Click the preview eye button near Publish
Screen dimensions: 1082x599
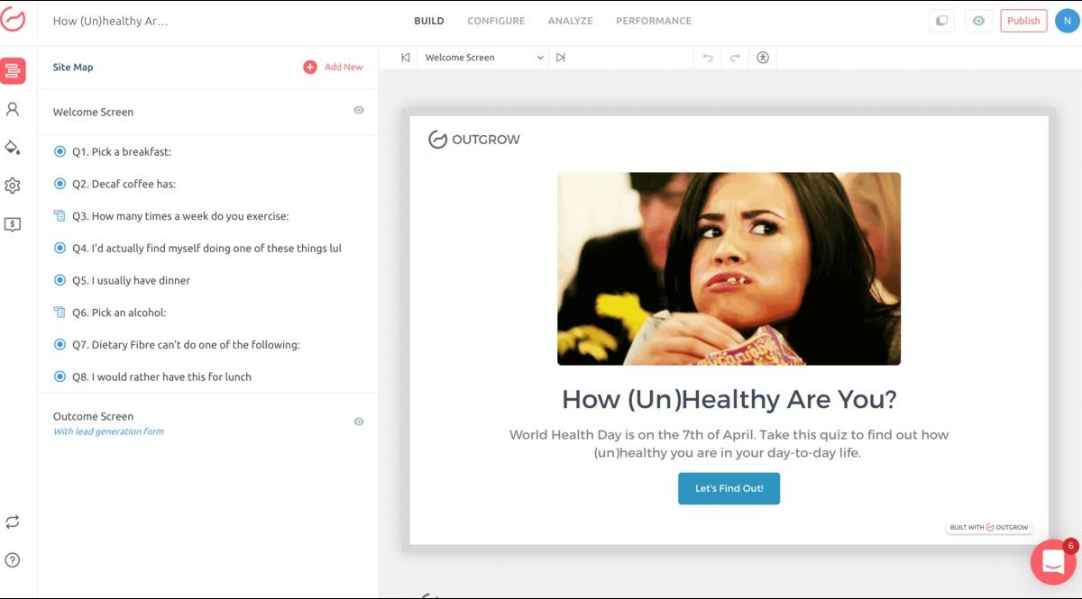(978, 21)
